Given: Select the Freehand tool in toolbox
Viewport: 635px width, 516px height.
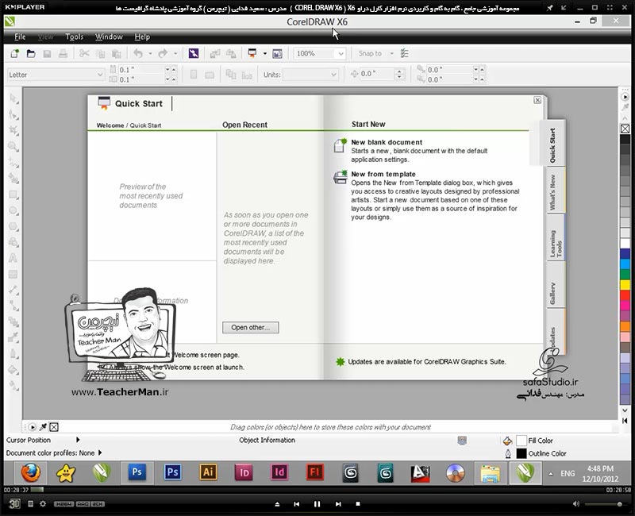Looking at the screenshot, I should [13, 163].
